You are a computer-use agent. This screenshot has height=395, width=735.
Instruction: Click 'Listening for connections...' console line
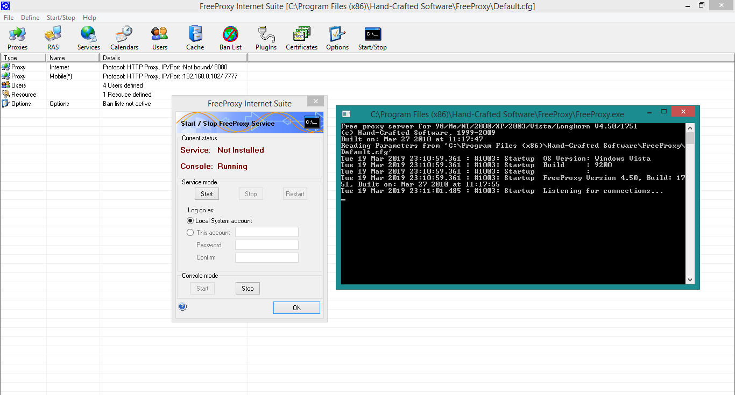coord(603,191)
